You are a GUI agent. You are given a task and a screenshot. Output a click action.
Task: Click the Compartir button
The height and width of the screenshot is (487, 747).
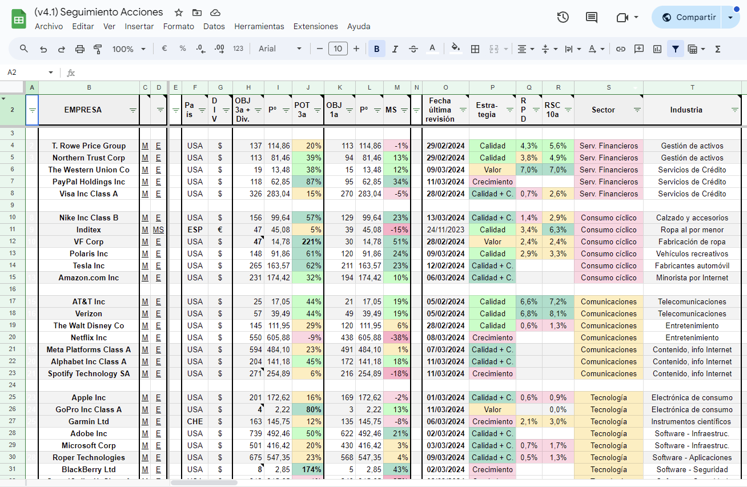[688, 17]
